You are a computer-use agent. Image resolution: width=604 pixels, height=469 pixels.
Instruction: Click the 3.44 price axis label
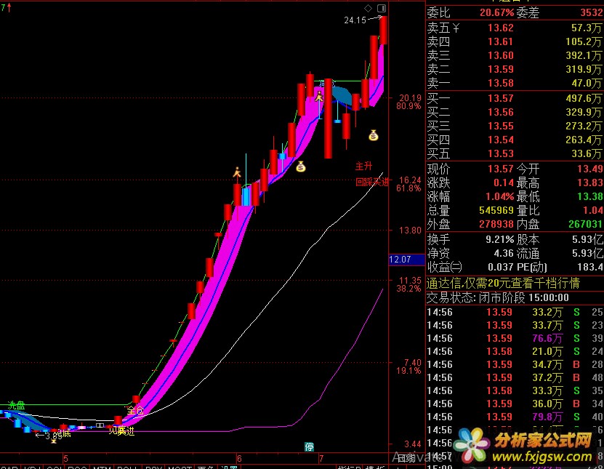pos(413,444)
